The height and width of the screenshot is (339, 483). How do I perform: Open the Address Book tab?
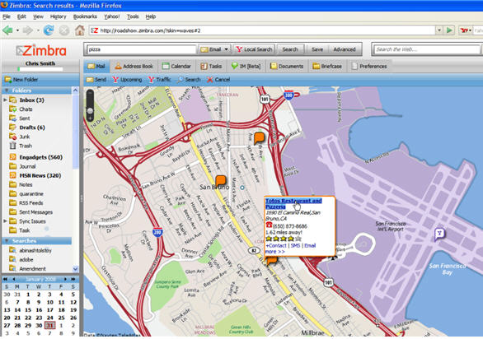click(x=134, y=66)
